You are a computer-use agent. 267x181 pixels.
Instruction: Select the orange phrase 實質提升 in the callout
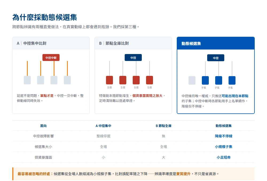tap(183, 174)
